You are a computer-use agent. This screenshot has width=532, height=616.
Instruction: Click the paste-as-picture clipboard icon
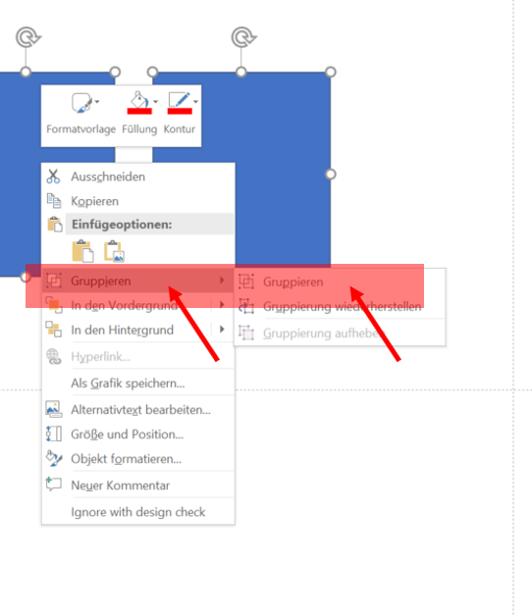(x=114, y=251)
